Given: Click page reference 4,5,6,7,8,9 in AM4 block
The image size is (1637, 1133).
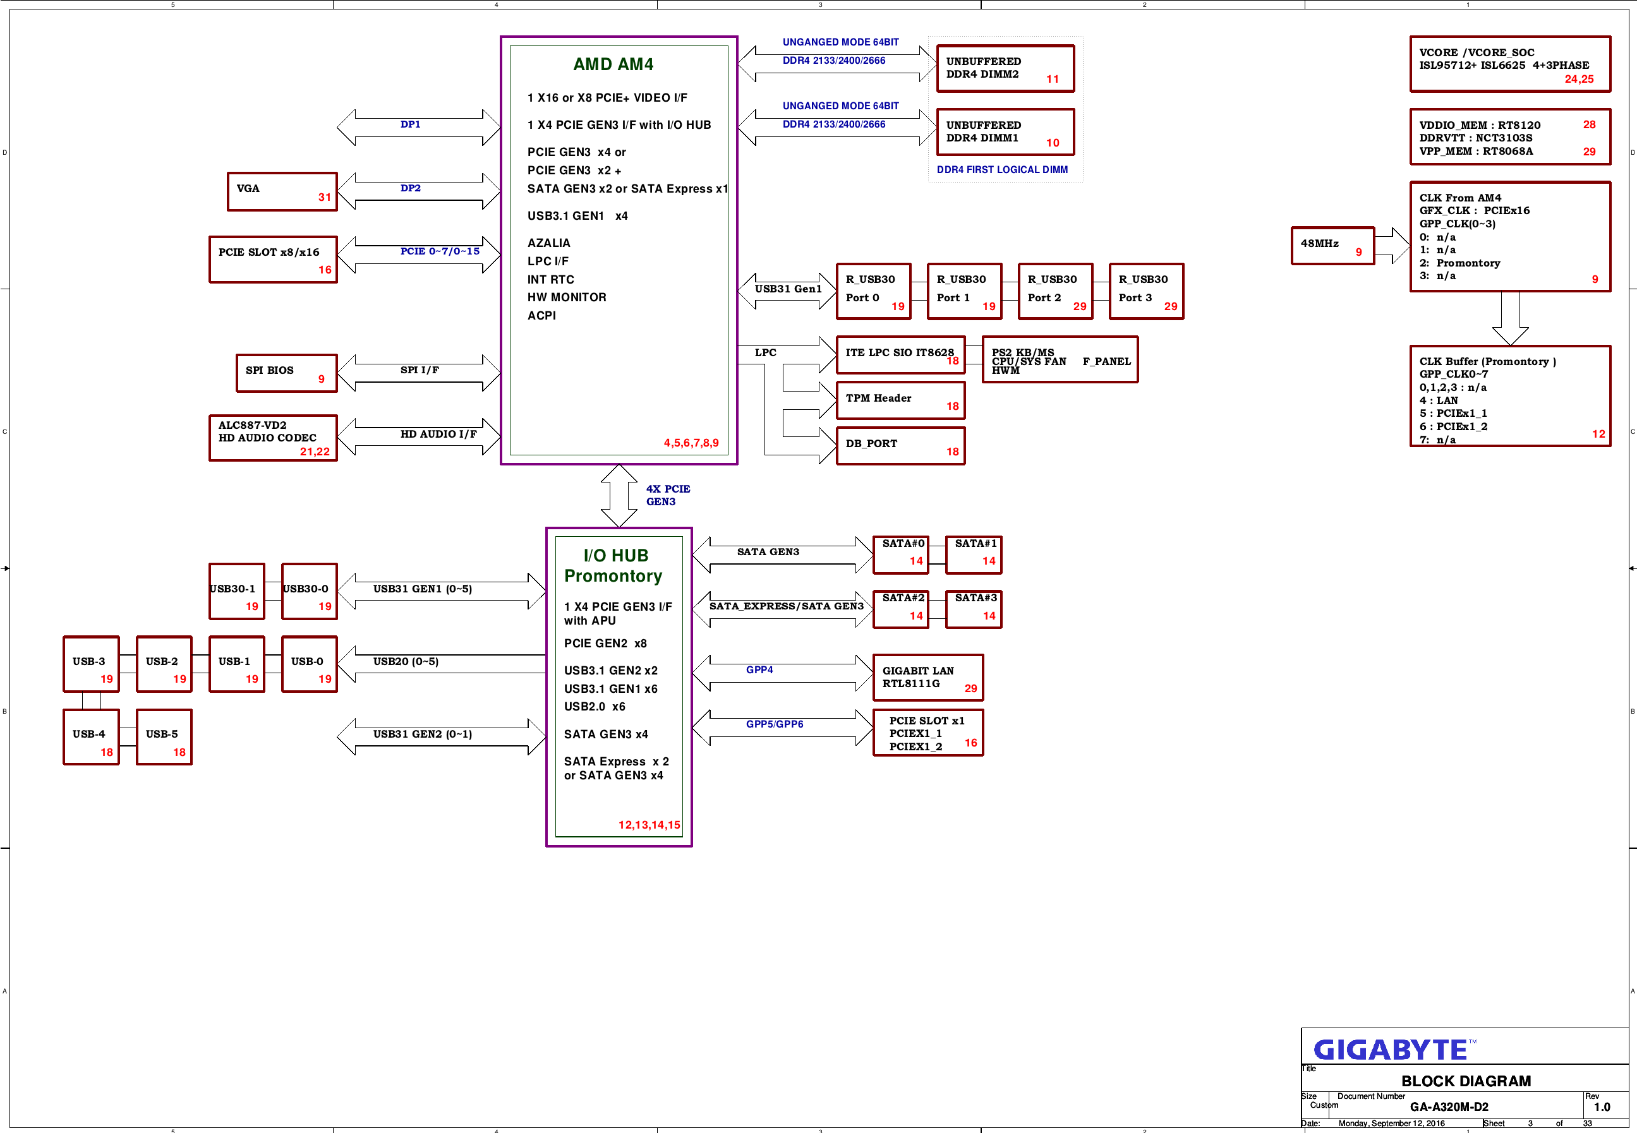Looking at the screenshot, I should (691, 443).
